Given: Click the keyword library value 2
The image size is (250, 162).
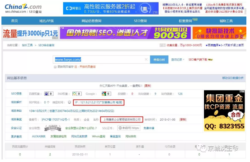Looking at the screenshot, I should tap(50, 154).
